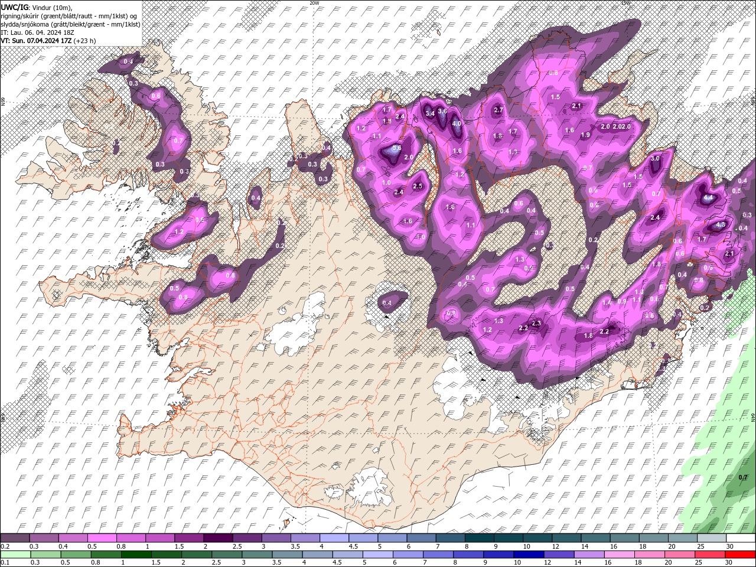The height and width of the screenshot is (567, 756).
Task: Pick the darkest purple 2–2.5 snow legend swatch
Action: click(217, 538)
